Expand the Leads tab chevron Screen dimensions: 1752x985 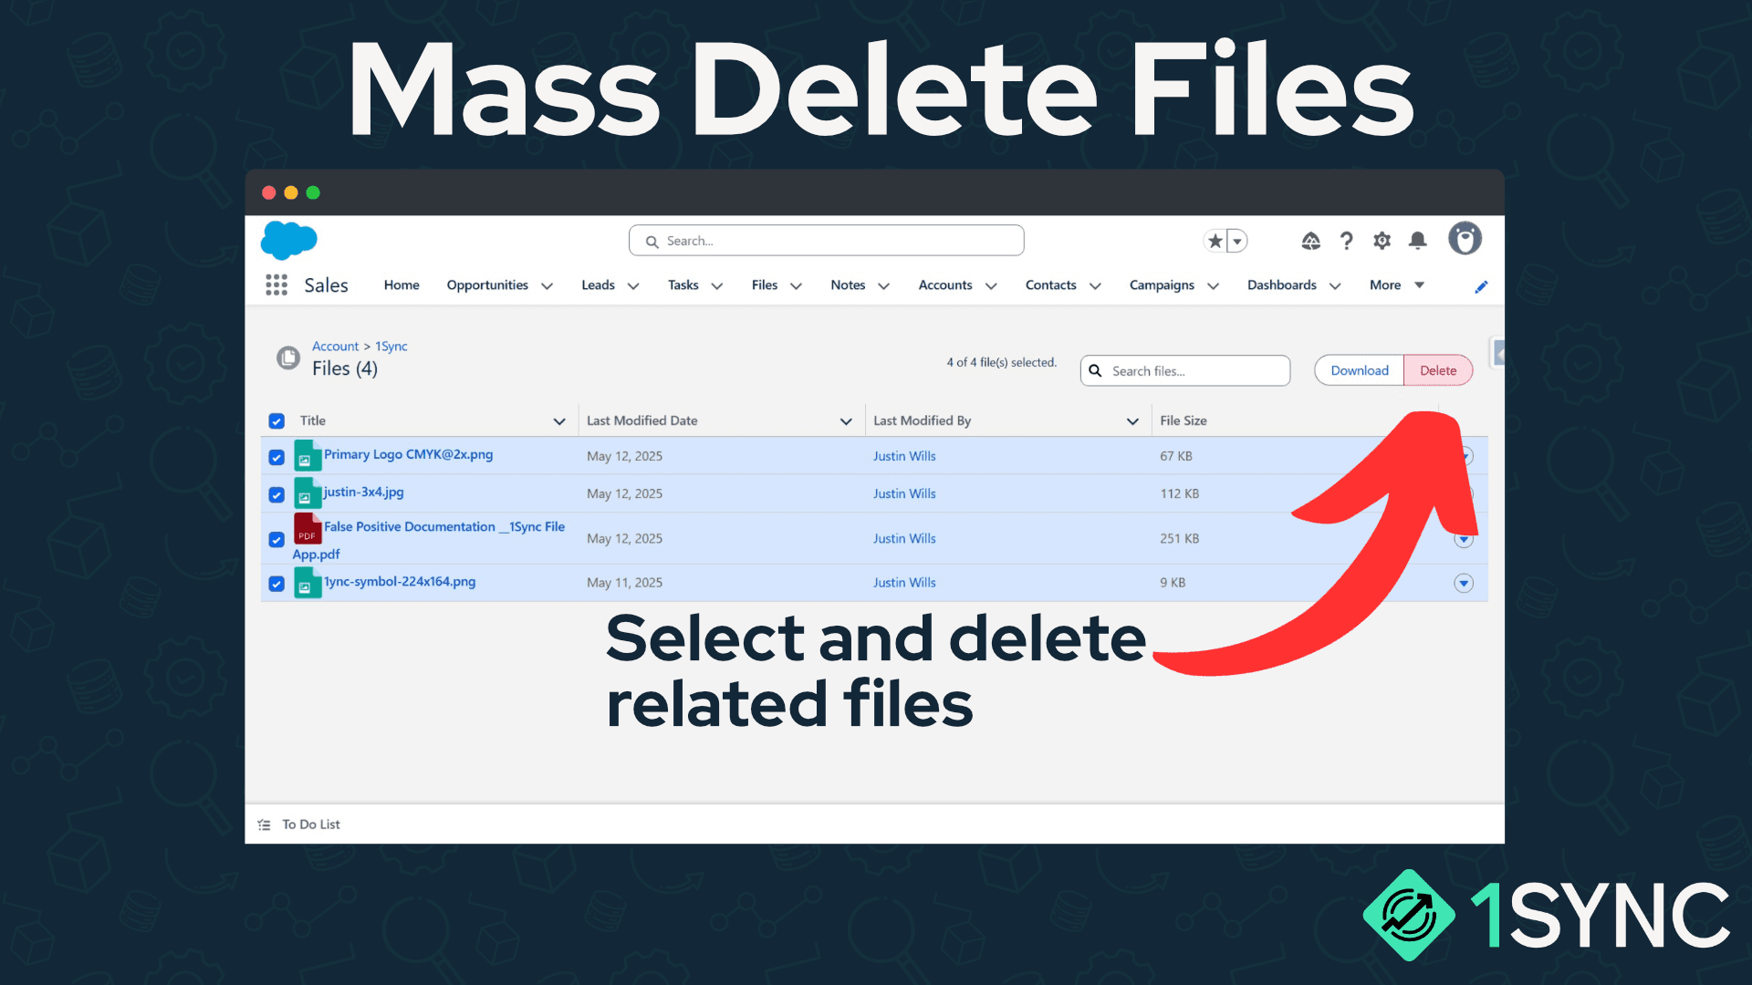click(633, 286)
